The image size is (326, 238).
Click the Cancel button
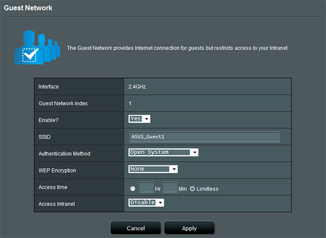(136, 228)
